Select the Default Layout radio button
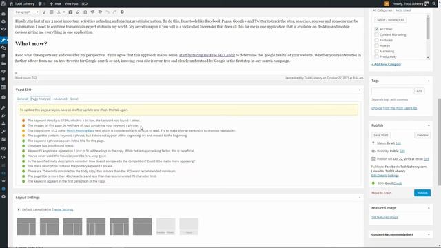 pos(19,209)
